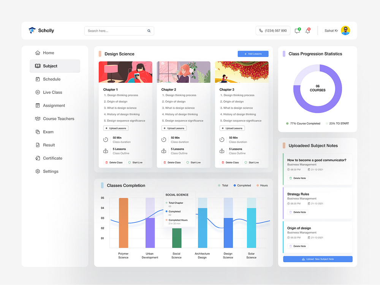Open the chat messages icon
This screenshot has width=380, height=285.
point(297,31)
